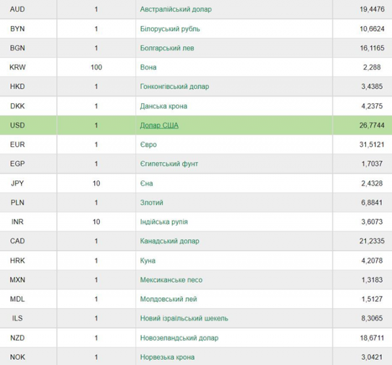
Task: Click the 10,6624 rate value
Action: point(372,29)
